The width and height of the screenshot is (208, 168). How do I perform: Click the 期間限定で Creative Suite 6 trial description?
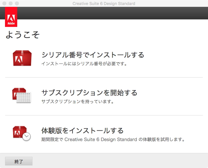pos(113,140)
